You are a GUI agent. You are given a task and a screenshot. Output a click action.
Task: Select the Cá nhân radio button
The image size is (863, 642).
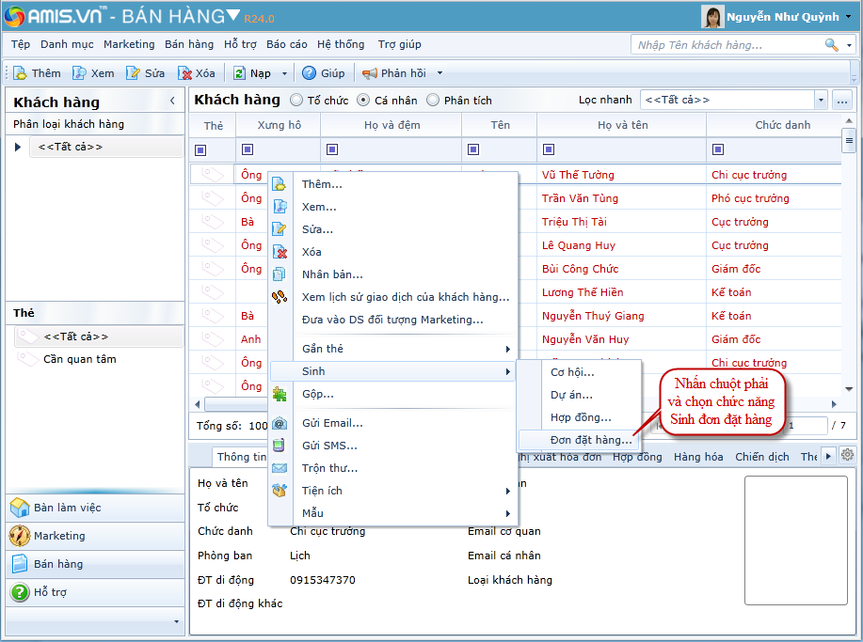click(363, 101)
